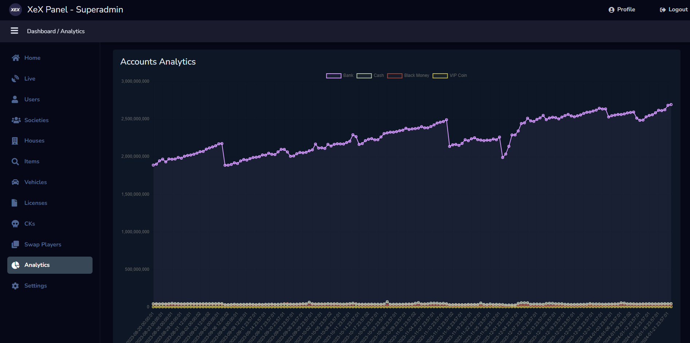Toggle Cash dataset in chart legend

pos(364,75)
